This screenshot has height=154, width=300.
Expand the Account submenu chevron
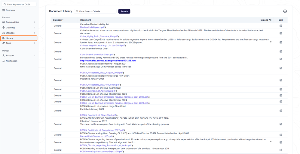coord(35,56)
